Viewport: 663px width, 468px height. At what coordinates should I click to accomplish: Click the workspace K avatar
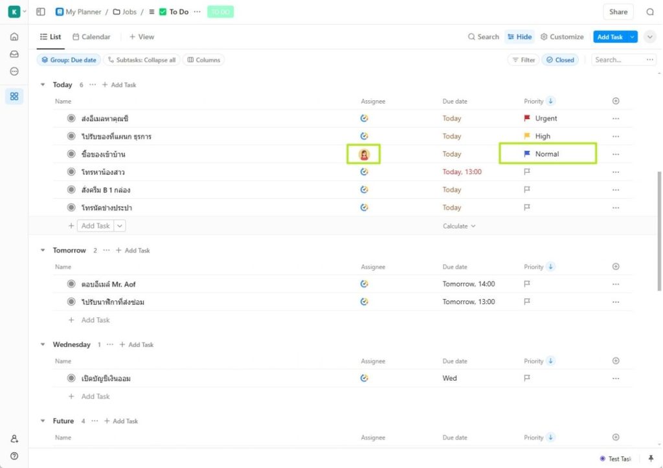click(14, 12)
